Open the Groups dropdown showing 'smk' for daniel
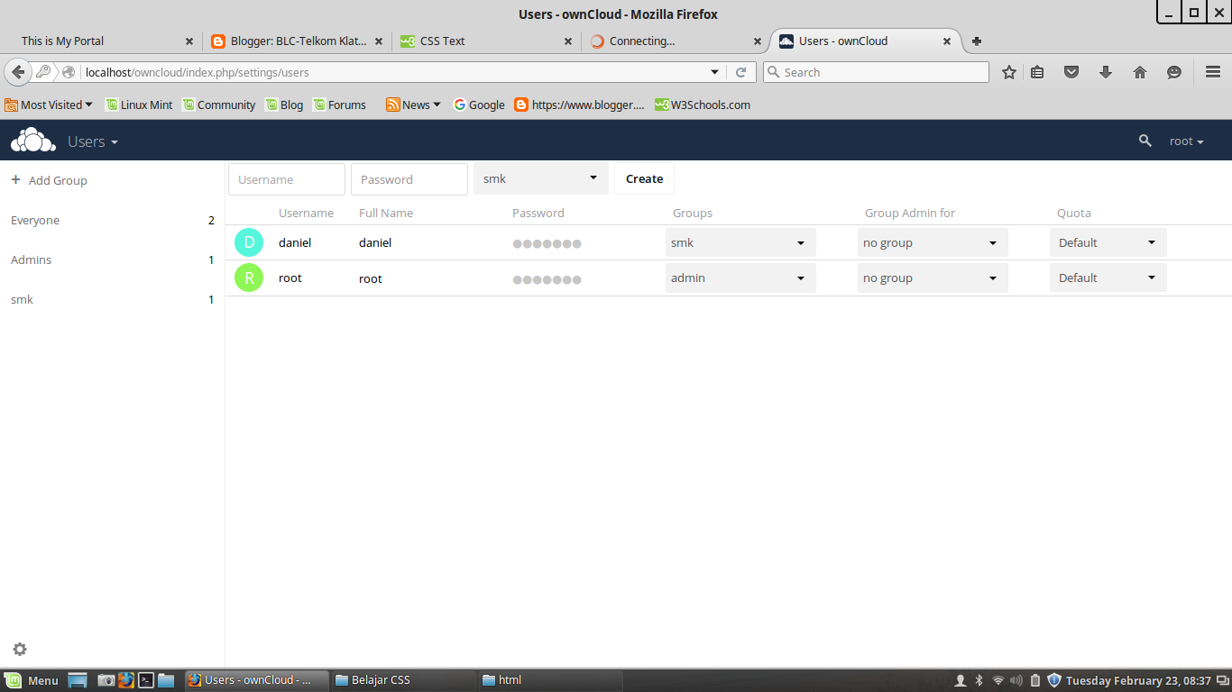Screen dimensions: 1232x692 (740, 242)
